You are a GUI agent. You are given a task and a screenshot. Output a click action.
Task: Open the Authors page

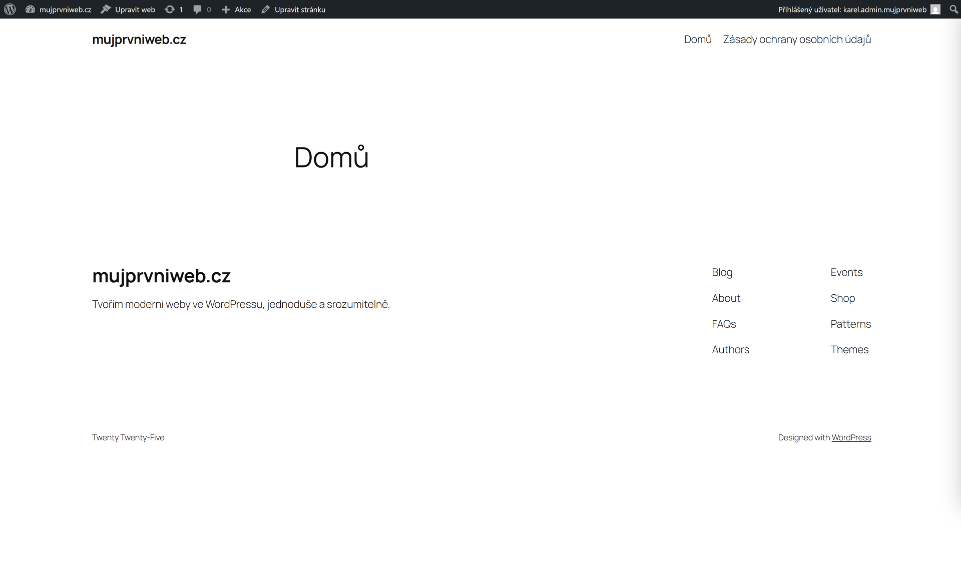730,350
